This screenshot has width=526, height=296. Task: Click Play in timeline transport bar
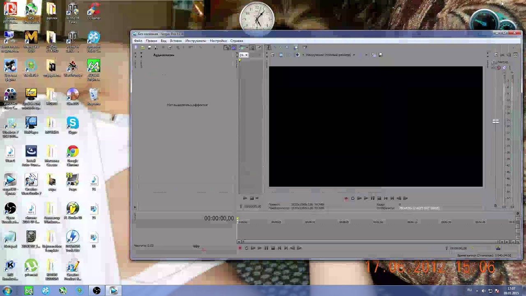tap(260, 248)
